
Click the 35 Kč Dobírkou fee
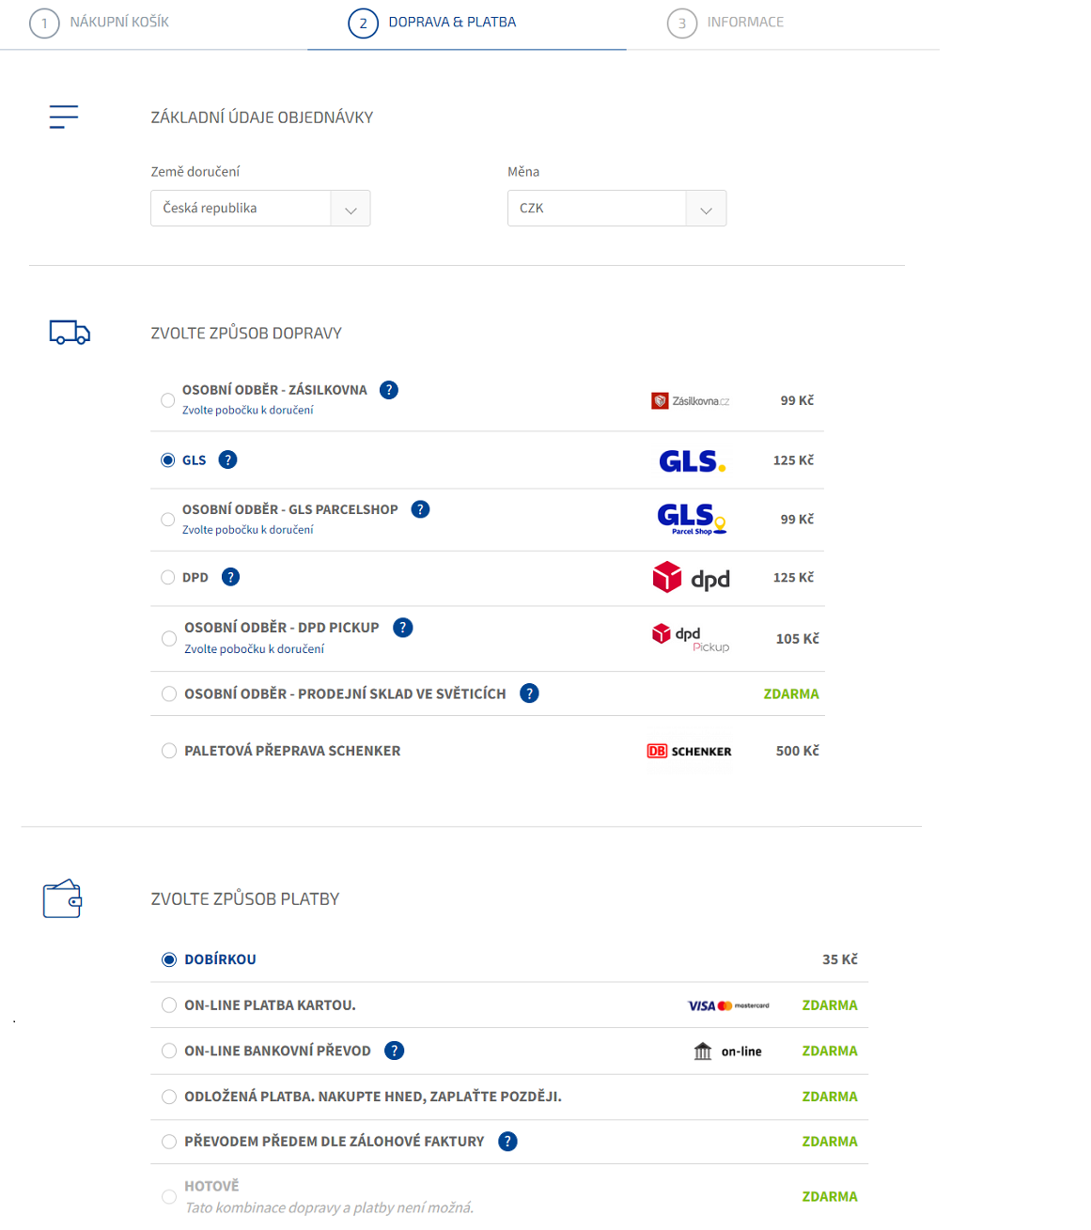(840, 959)
